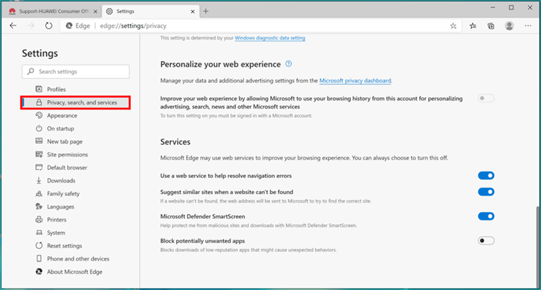
Task: Click the Printers icon
Action: coord(39,220)
